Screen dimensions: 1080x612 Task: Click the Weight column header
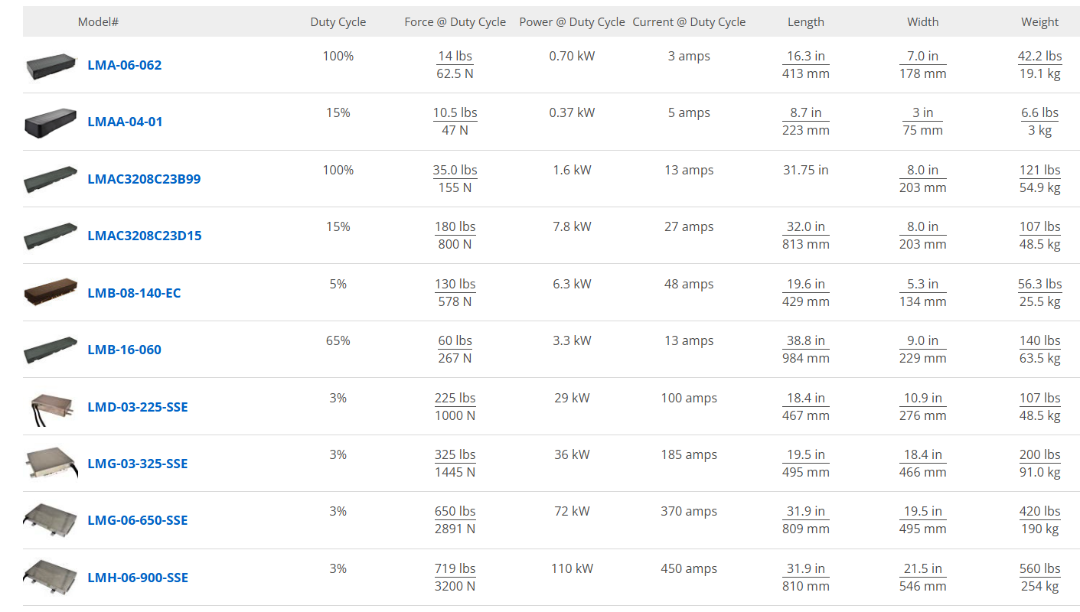[1040, 22]
